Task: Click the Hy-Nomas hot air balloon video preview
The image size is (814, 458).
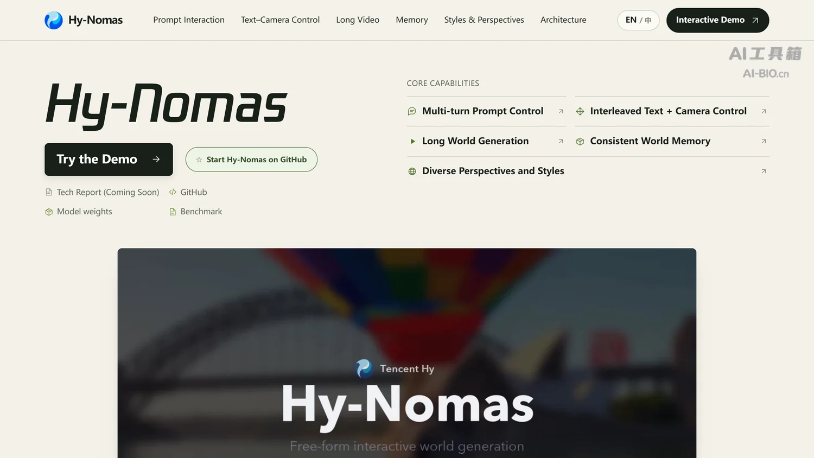Action: tap(407, 353)
